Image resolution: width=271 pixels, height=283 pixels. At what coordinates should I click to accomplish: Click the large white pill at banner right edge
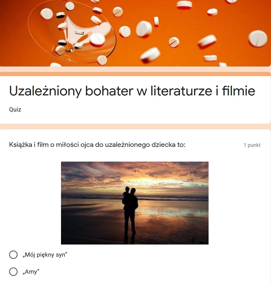point(258,38)
